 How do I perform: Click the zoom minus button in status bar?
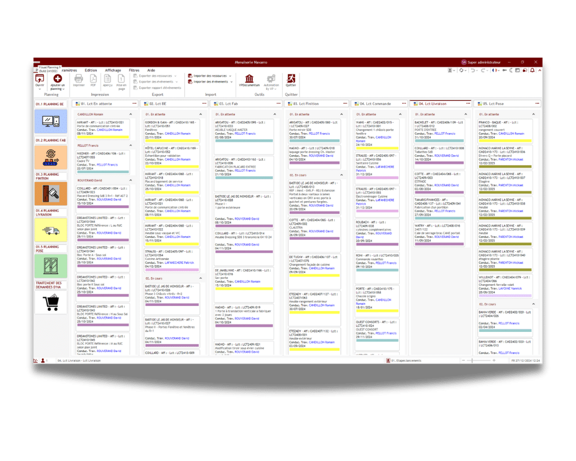[464, 361]
